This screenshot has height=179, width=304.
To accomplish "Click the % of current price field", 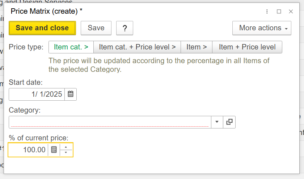I will coord(28,149).
